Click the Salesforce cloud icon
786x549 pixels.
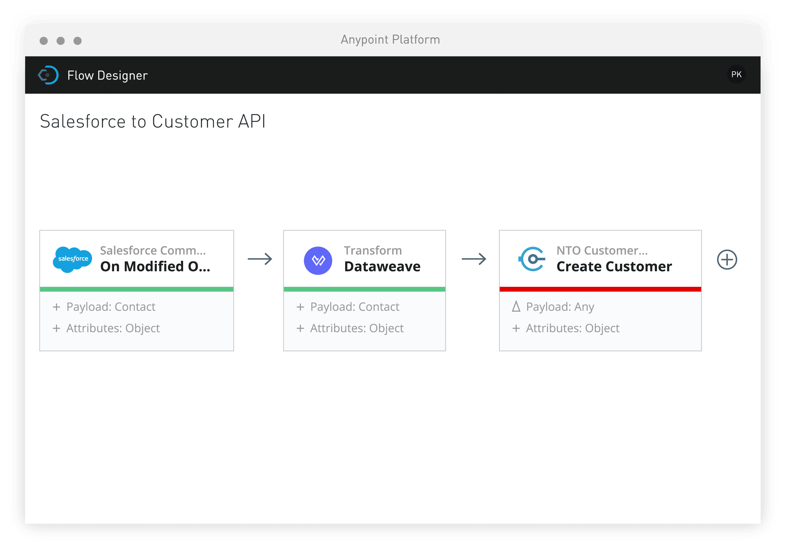click(x=72, y=259)
